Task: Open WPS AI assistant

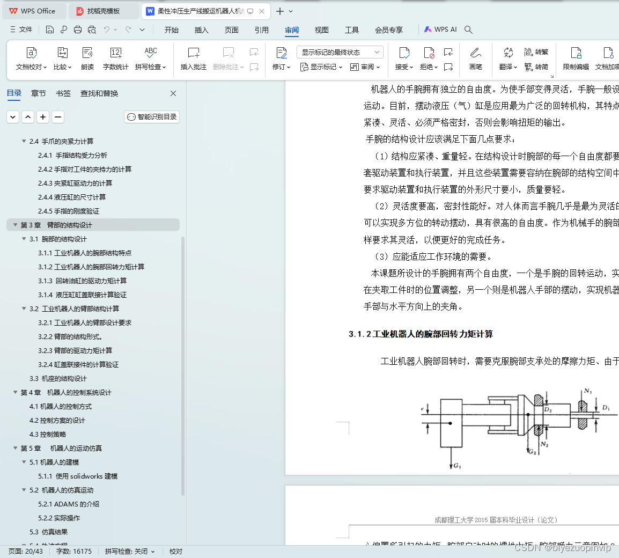Action: 440,30
